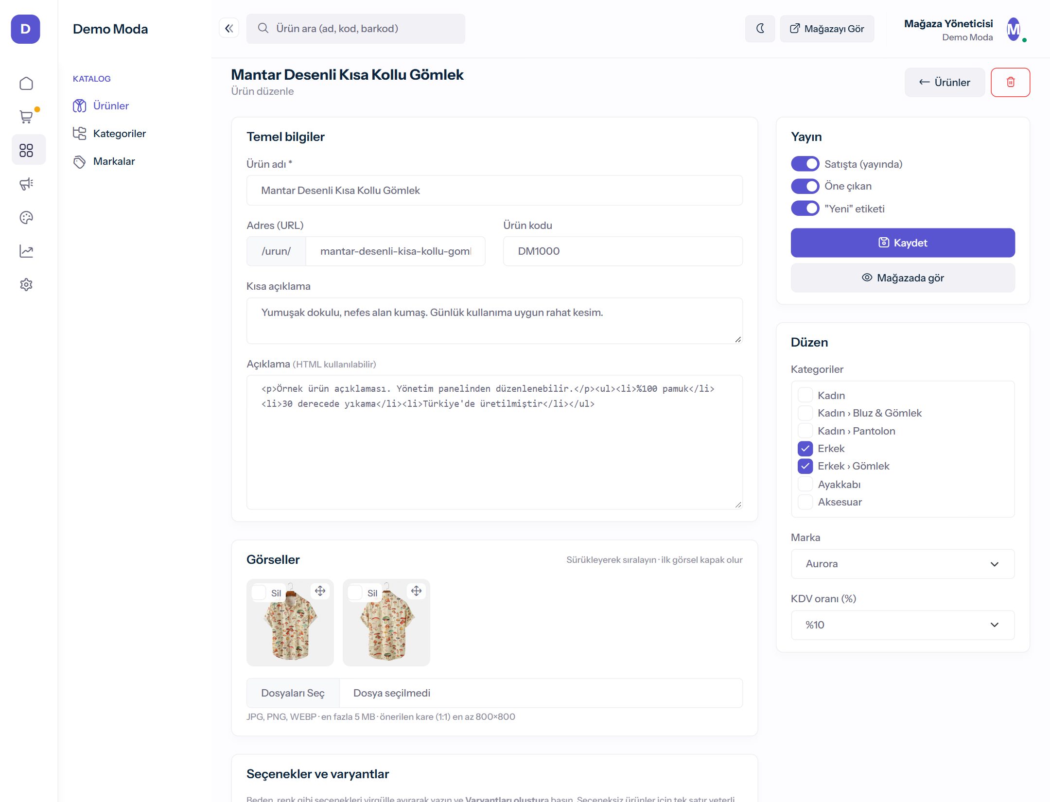Check the Ayakkabı category checkbox
The image size is (1050, 802).
(x=805, y=484)
